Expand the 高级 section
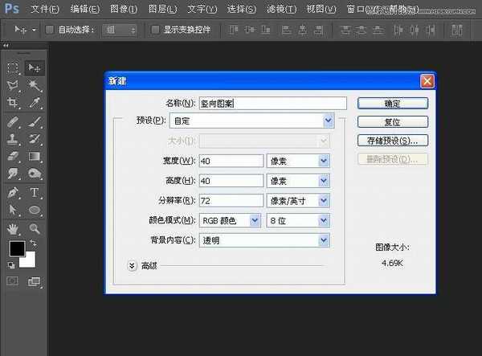 [132, 264]
